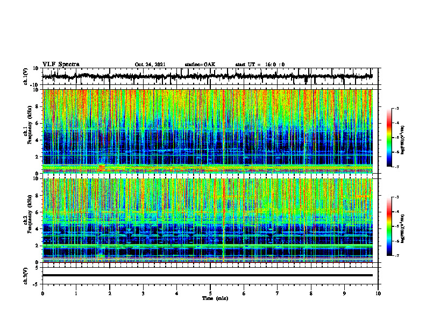The width and height of the screenshot is (426, 329).
Task: Click the "VLF Spectra" plot title
Action: 61,65
